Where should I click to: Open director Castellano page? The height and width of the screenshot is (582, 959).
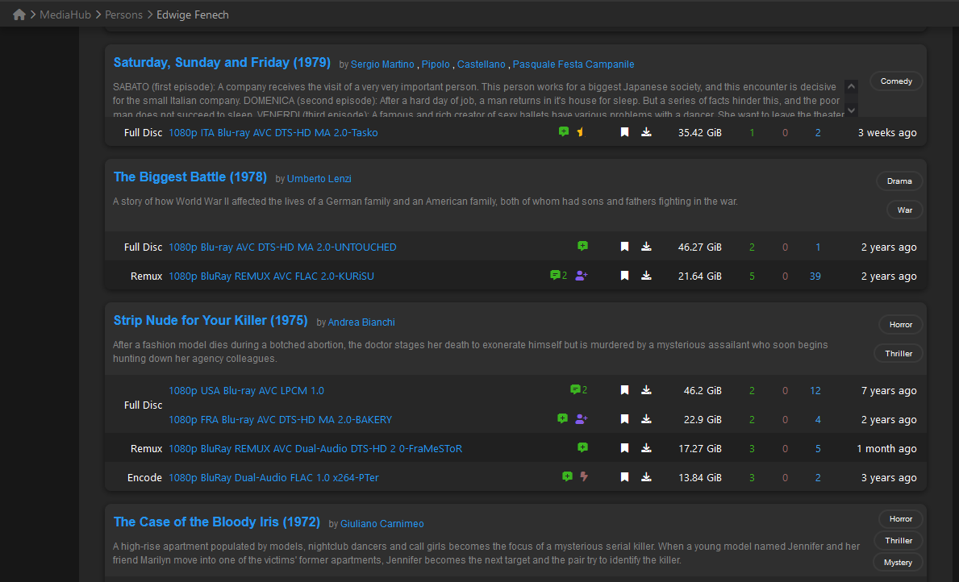click(x=482, y=64)
